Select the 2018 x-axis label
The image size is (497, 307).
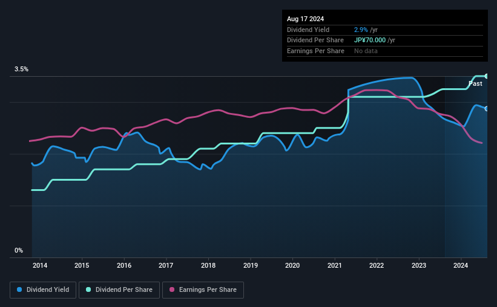(208, 265)
